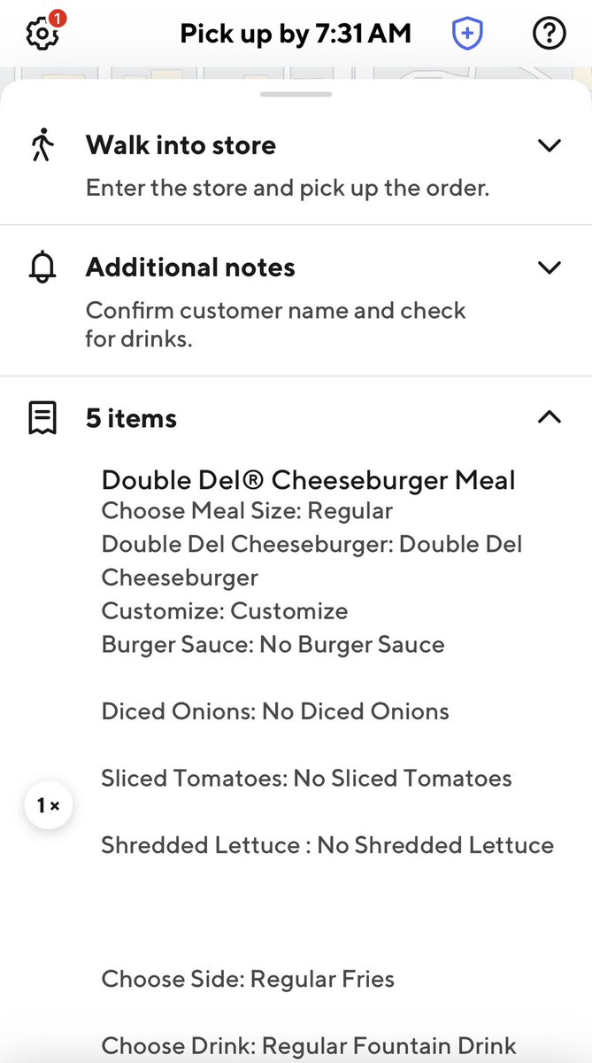Tap the walking person icon
Viewport: 592px width, 1063px height.
click(x=42, y=144)
